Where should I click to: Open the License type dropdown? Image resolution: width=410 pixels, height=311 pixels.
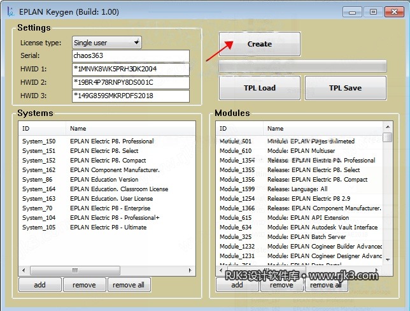point(107,43)
